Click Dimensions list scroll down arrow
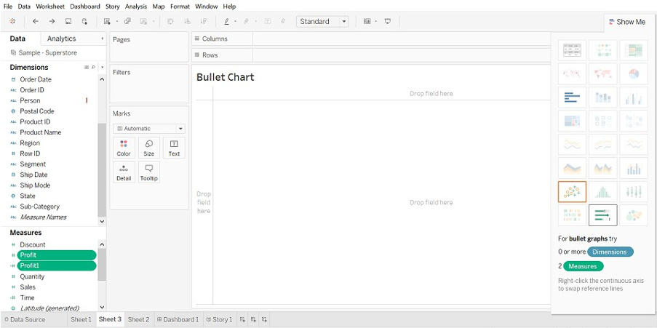This screenshot has height=328, width=657. coord(102,221)
